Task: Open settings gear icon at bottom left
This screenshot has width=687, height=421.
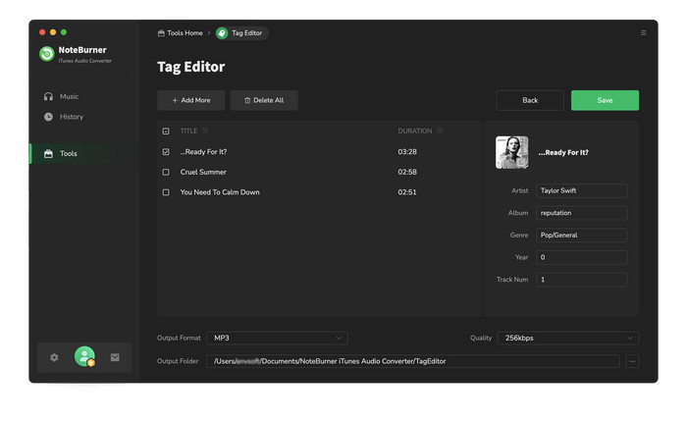Action: point(54,357)
